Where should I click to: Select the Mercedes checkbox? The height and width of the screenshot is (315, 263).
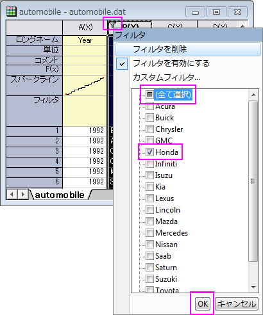point(149,233)
